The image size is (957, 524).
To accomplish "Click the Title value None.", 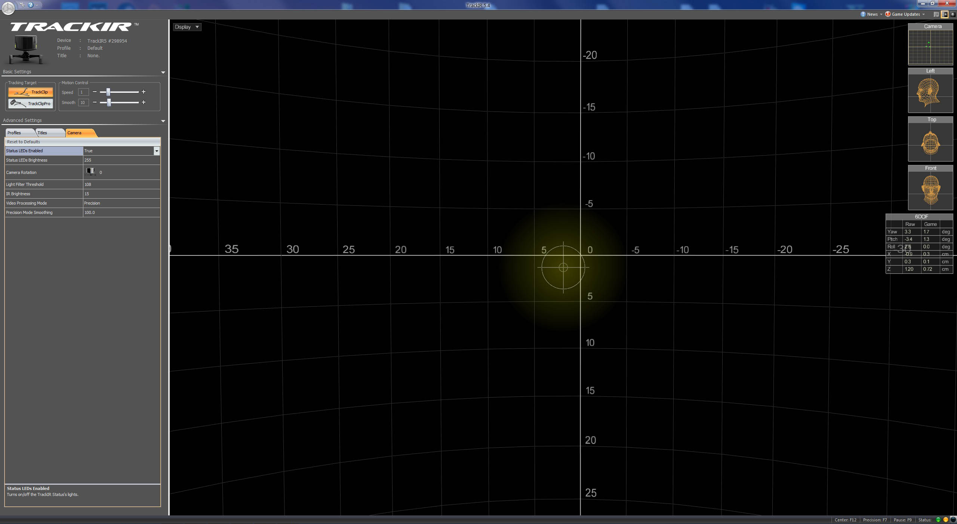I will pyautogui.click(x=93, y=56).
